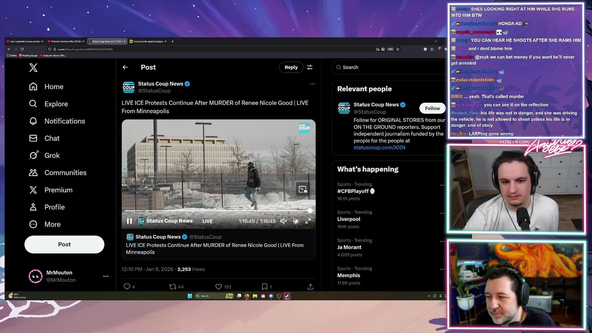
Task: Bookmark this page with star icon
Action: 397,49
